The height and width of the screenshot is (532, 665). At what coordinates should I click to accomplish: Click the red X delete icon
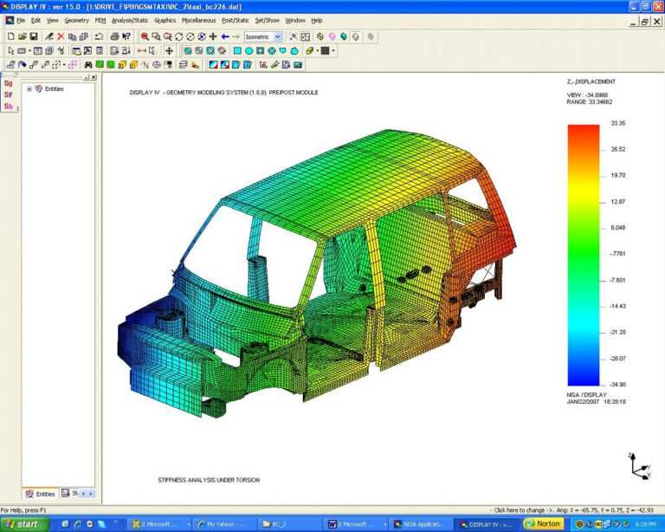pyautogui.click(x=61, y=37)
